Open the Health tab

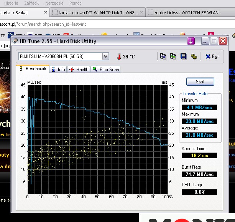tap(79, 70)
